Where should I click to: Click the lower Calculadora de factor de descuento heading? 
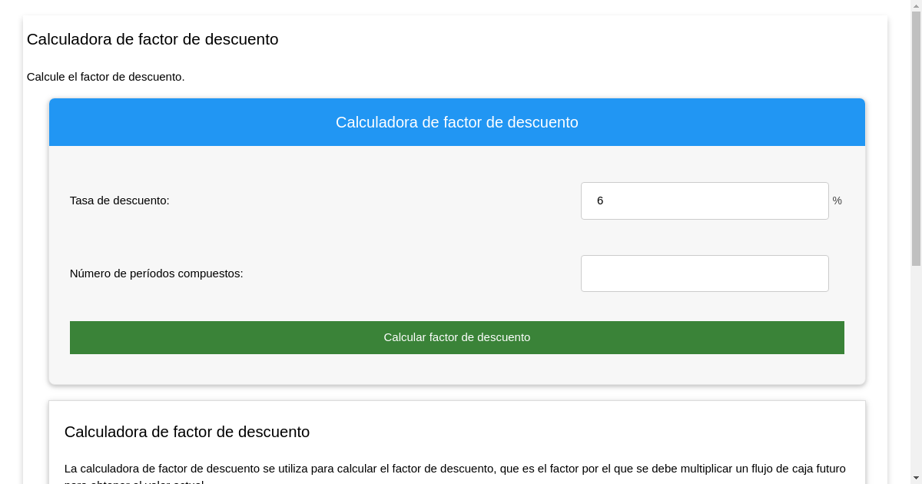187,432
